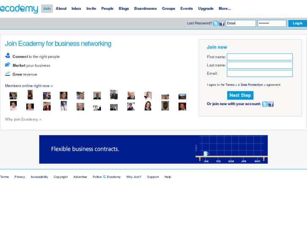
Task: Click the Lost Password? link
Action: coord(199,23)
